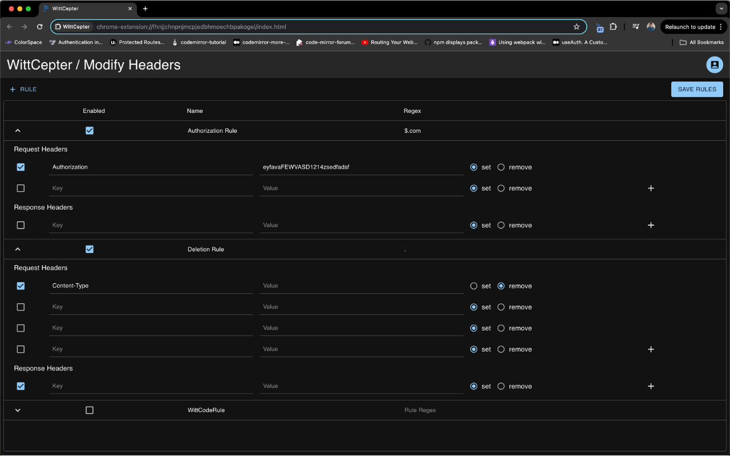The image size is (730, 456).
Task: Collapse the Deletion Rule section
Action: pos(18,249)
